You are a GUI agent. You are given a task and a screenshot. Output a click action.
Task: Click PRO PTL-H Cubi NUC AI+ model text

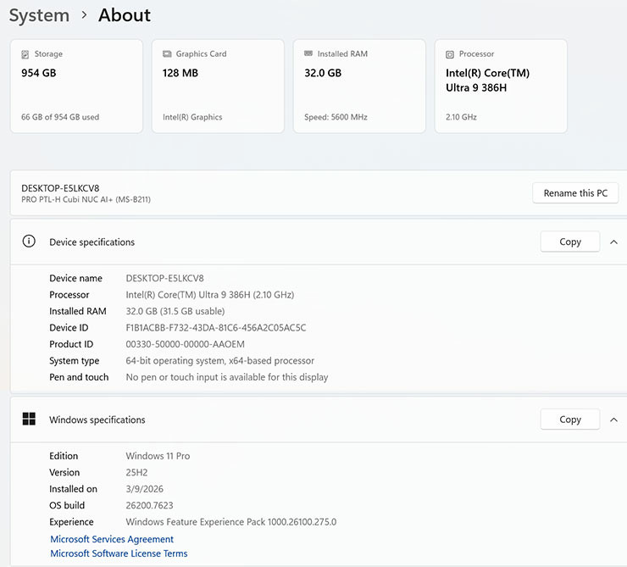pyautogui.click(x=86, y=199)
